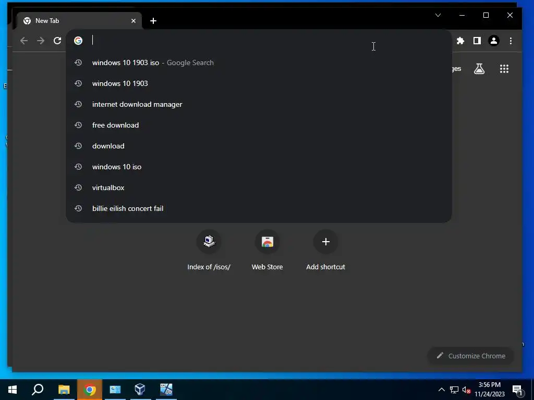534x400 pixels.
Task: Open the Windows Start menu
Action: point(13,390)
